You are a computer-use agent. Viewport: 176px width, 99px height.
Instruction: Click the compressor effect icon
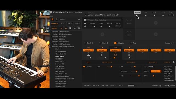click(x=89, y=55)
